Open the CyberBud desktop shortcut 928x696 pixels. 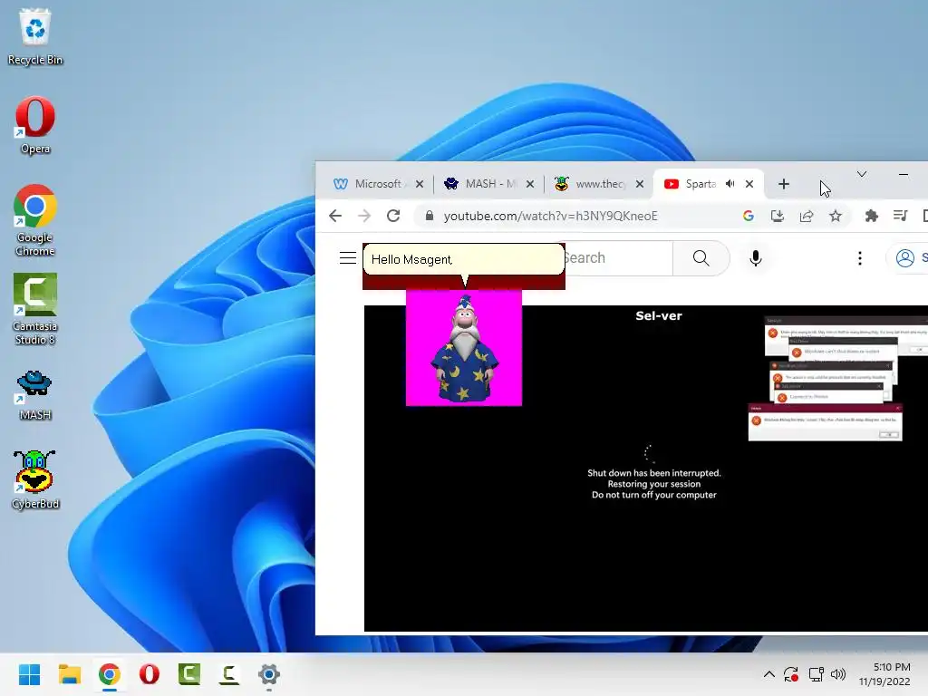click(35, 480)
